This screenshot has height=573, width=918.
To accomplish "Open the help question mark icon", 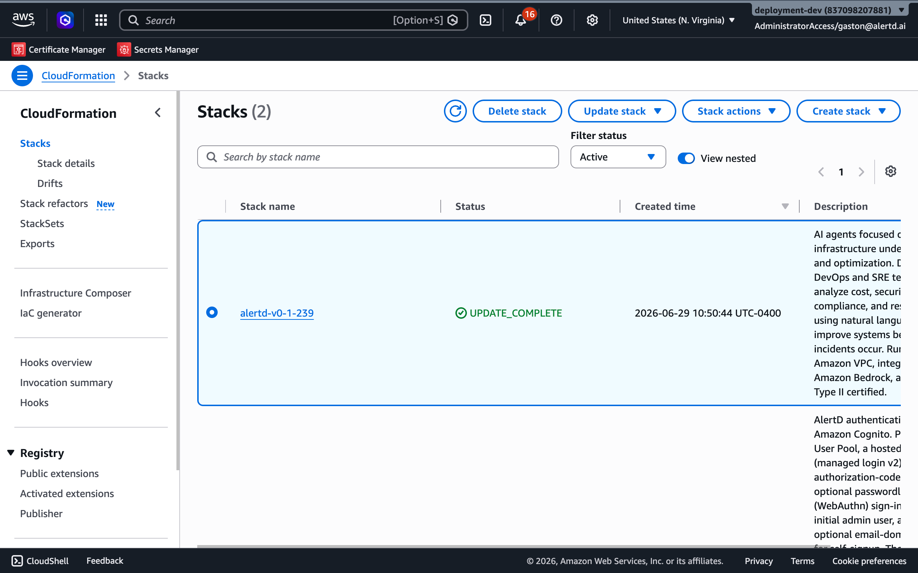I will pyautogui.click(x=557, y=20).
